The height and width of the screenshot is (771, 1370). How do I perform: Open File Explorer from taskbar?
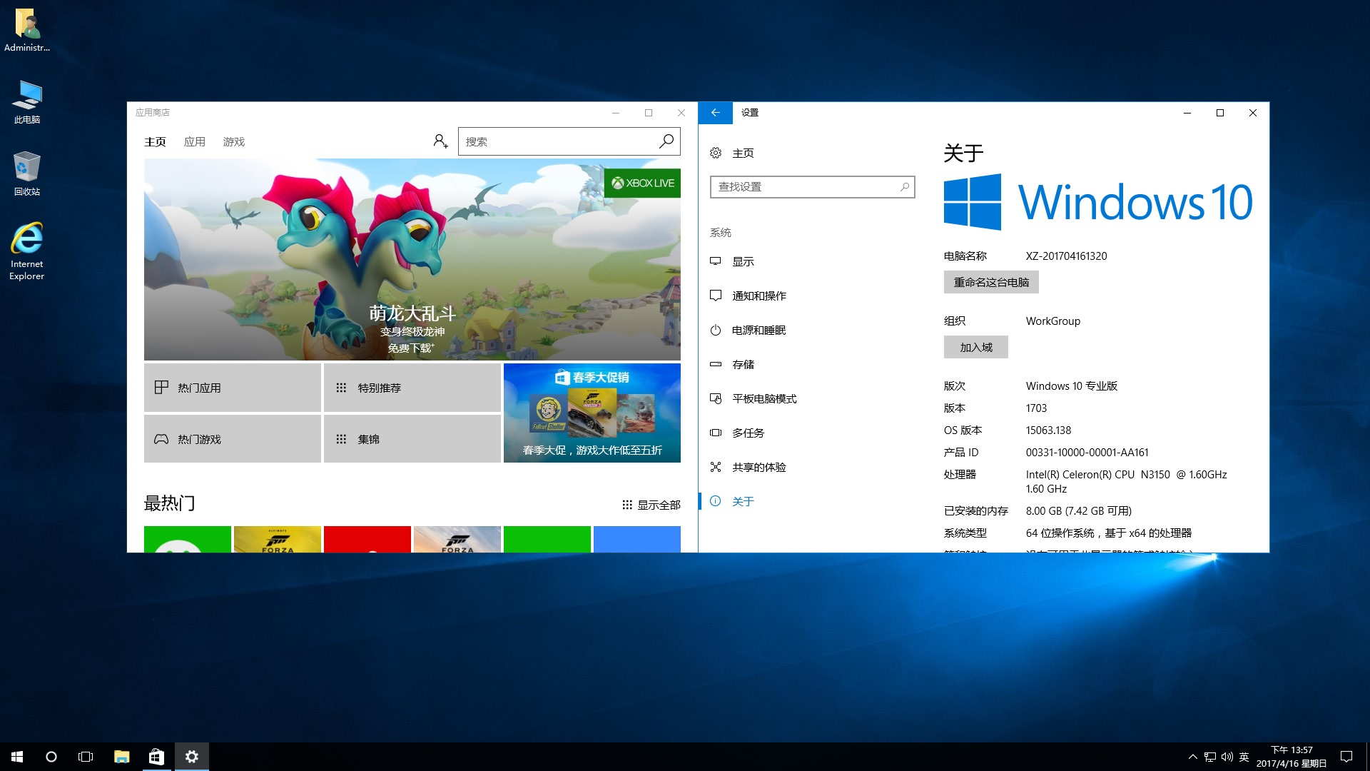(x=122, y=757)
